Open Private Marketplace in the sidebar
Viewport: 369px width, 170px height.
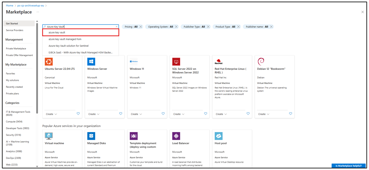coord(16,48)
